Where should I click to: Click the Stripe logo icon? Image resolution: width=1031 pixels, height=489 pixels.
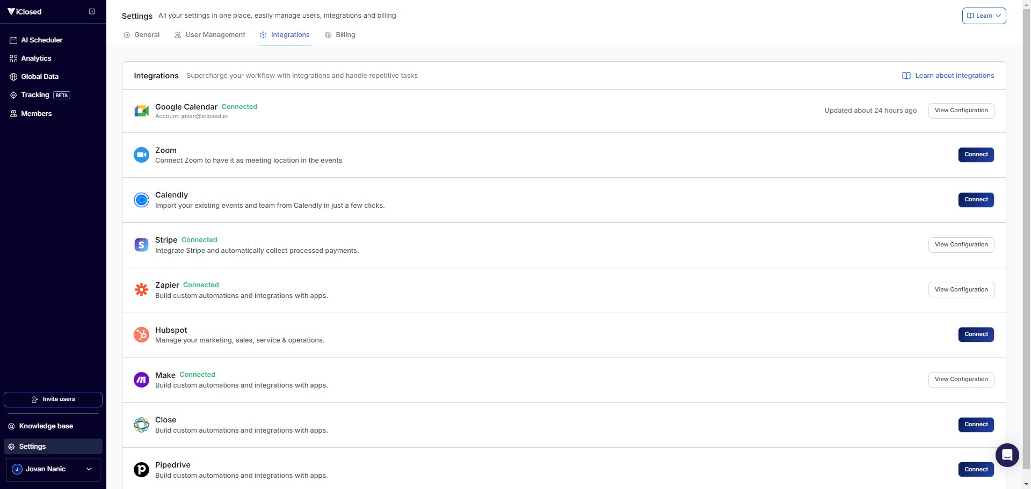(141, 245)
